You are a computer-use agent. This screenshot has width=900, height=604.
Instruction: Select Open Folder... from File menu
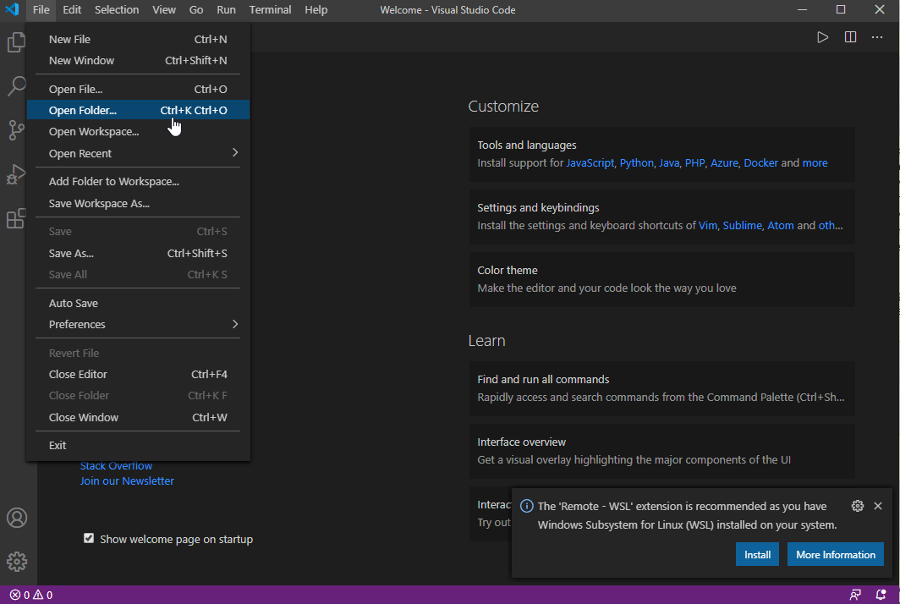tap(83, 110)
